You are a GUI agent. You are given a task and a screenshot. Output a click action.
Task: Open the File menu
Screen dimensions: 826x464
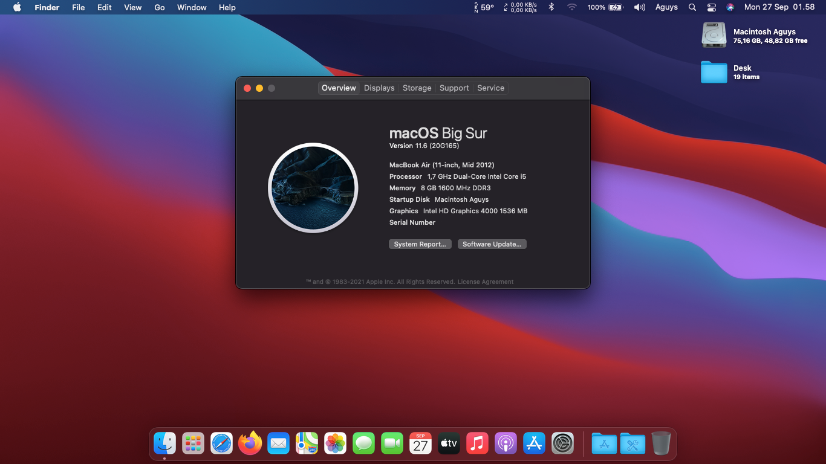coord(79,7)
